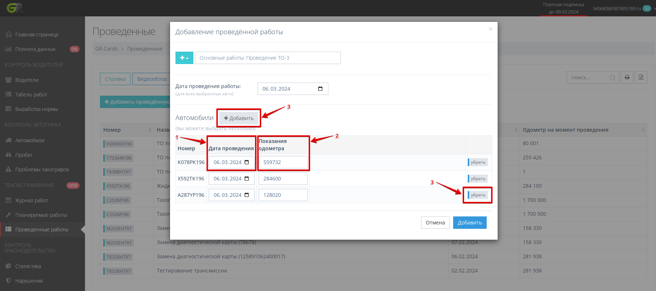Click the GR logo icon
Viewport: 656px width, 291px height.
click(x=15, y=8)
